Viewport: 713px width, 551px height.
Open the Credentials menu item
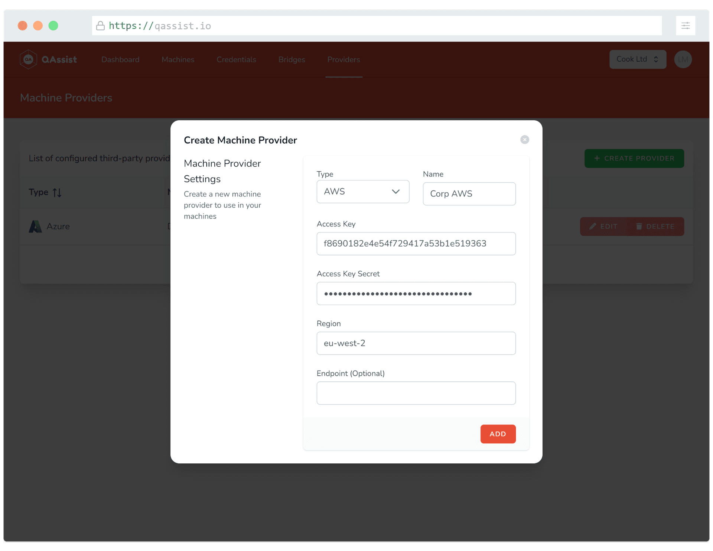[x=236, y=59]
